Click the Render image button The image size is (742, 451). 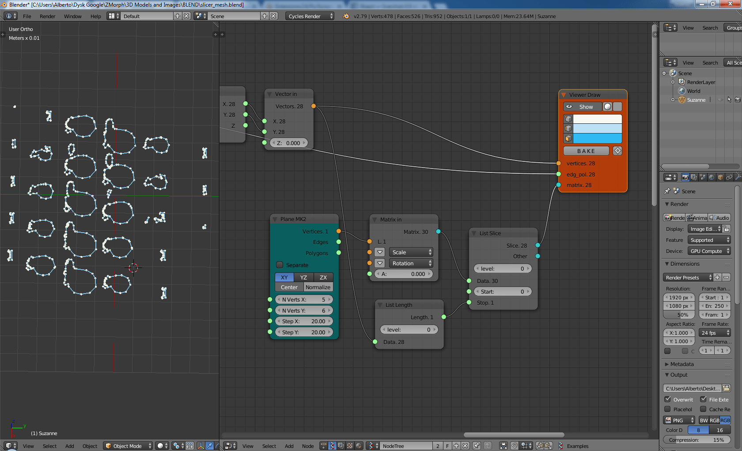[674, 218]
